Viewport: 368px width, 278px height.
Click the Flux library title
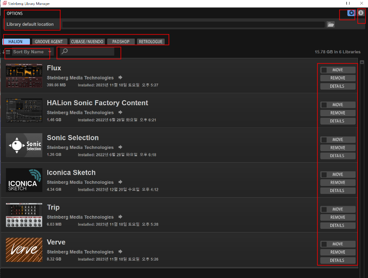tap(54, 68)
